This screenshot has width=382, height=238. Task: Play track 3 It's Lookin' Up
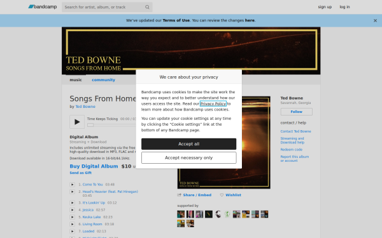[x=73, y=203]
